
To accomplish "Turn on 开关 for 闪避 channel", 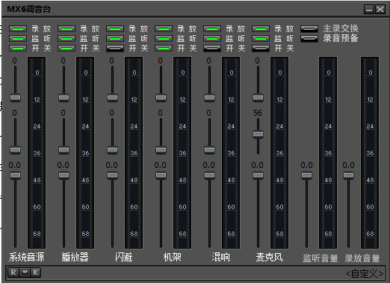I will pos(115,48).
